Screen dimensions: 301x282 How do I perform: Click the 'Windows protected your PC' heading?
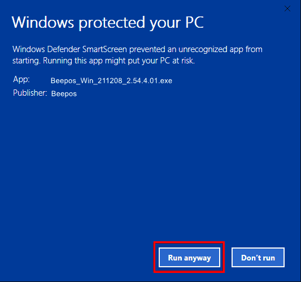108,23
